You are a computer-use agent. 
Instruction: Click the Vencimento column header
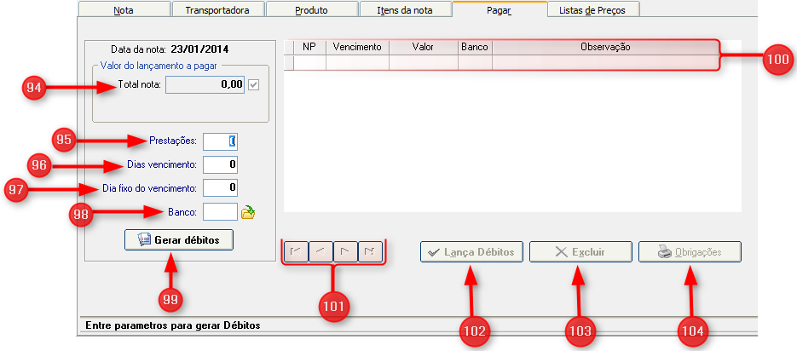pos(357,47)
